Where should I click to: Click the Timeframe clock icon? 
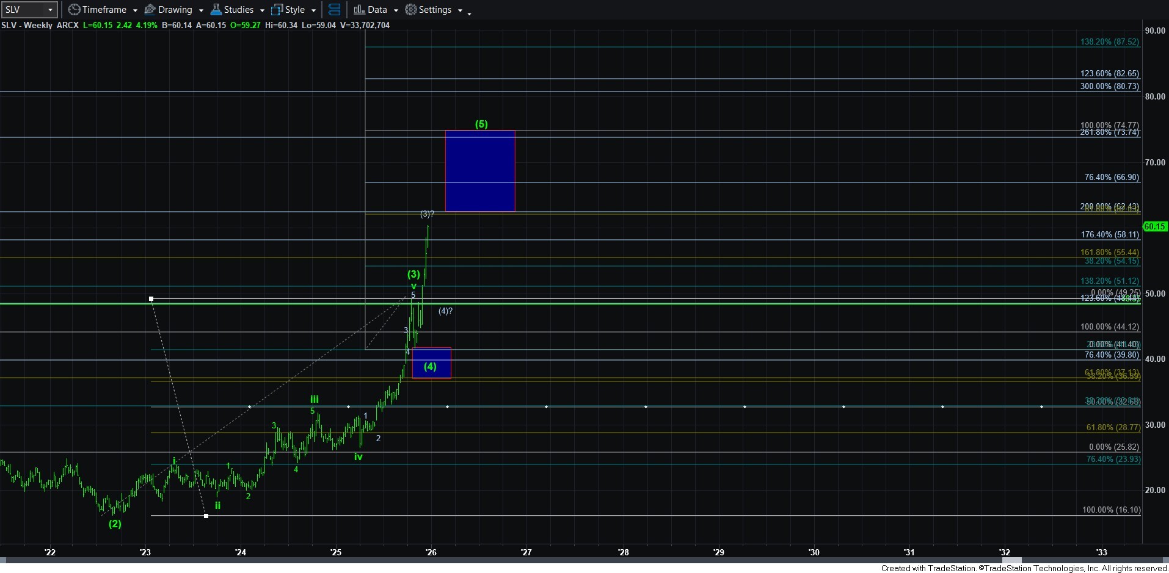[x=74, y=10]
